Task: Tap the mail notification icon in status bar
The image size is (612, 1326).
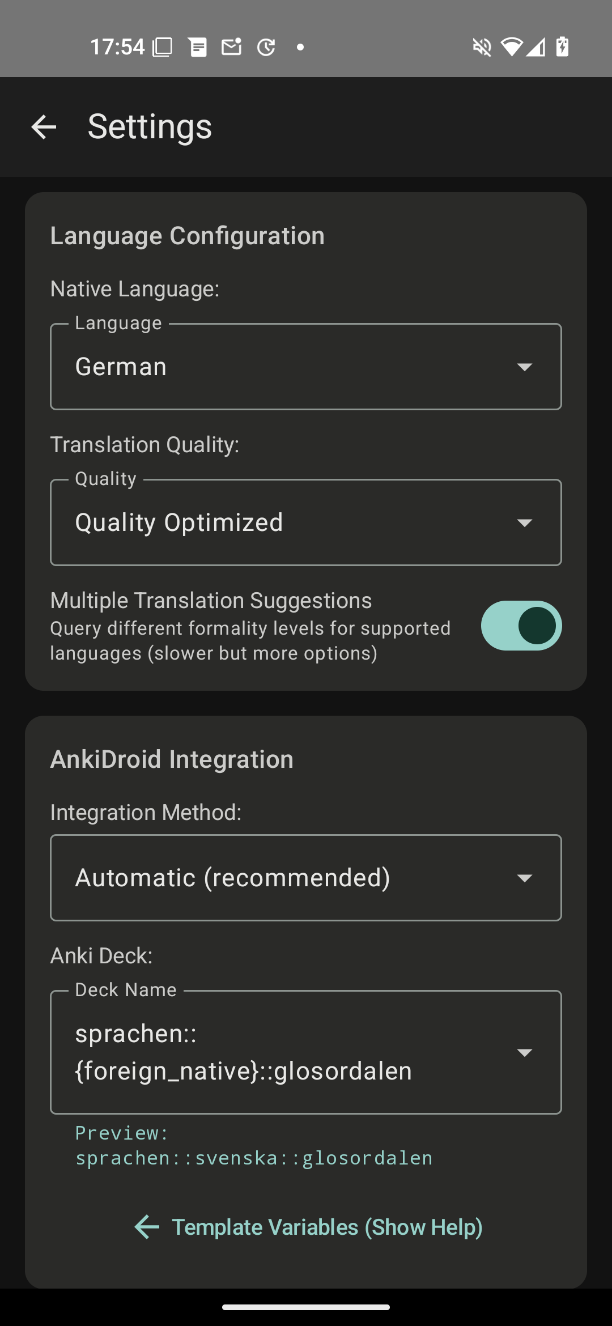Action: 231,47
